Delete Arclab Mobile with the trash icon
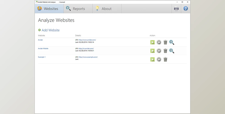The width and height of the screenshot is (225, 114). [x=165, y=51]
